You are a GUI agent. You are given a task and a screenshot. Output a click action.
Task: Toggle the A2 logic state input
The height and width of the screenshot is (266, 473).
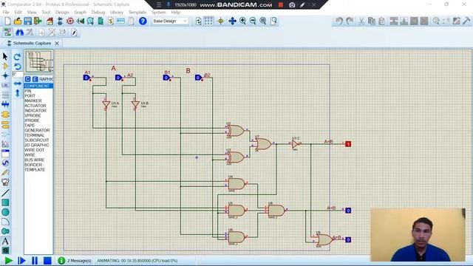(118, 78)
